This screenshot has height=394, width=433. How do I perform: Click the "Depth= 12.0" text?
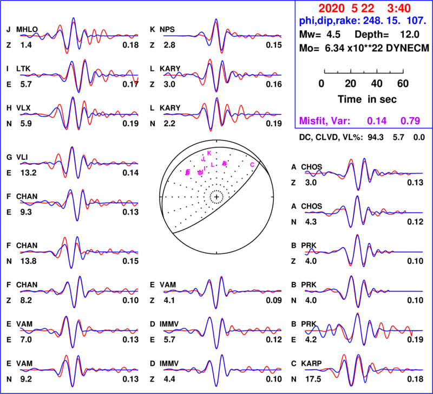387,35
